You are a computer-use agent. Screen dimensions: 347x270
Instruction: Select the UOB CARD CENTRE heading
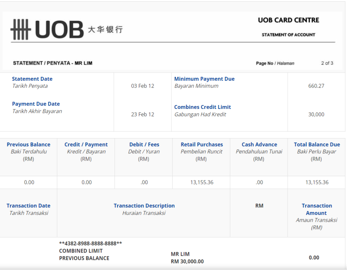point(288,20)
